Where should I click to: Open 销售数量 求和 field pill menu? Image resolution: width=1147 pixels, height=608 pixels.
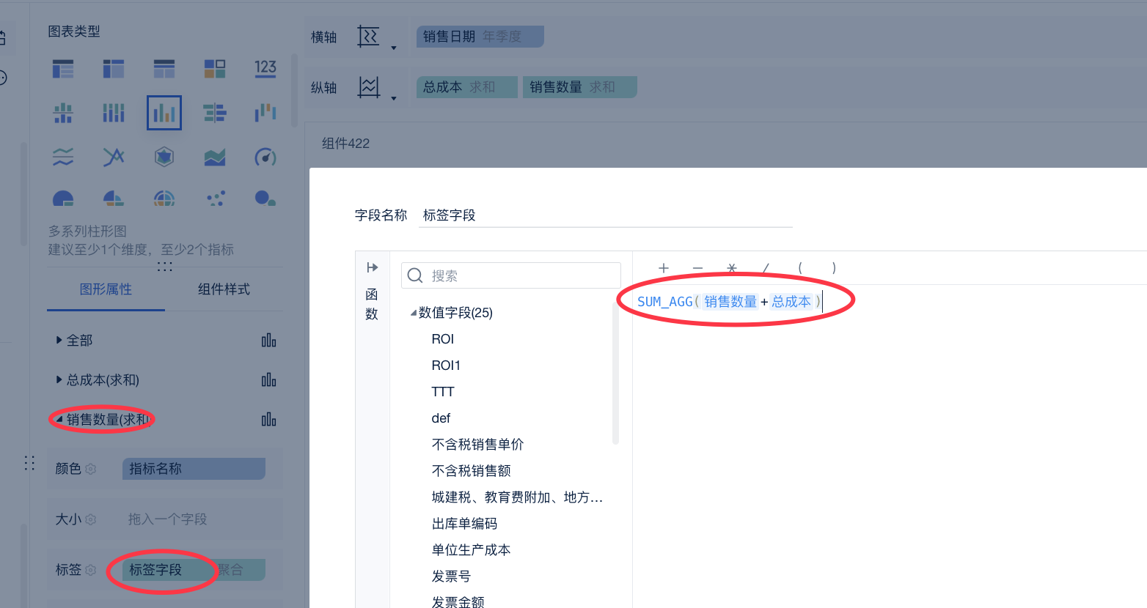tap(579, 87)
